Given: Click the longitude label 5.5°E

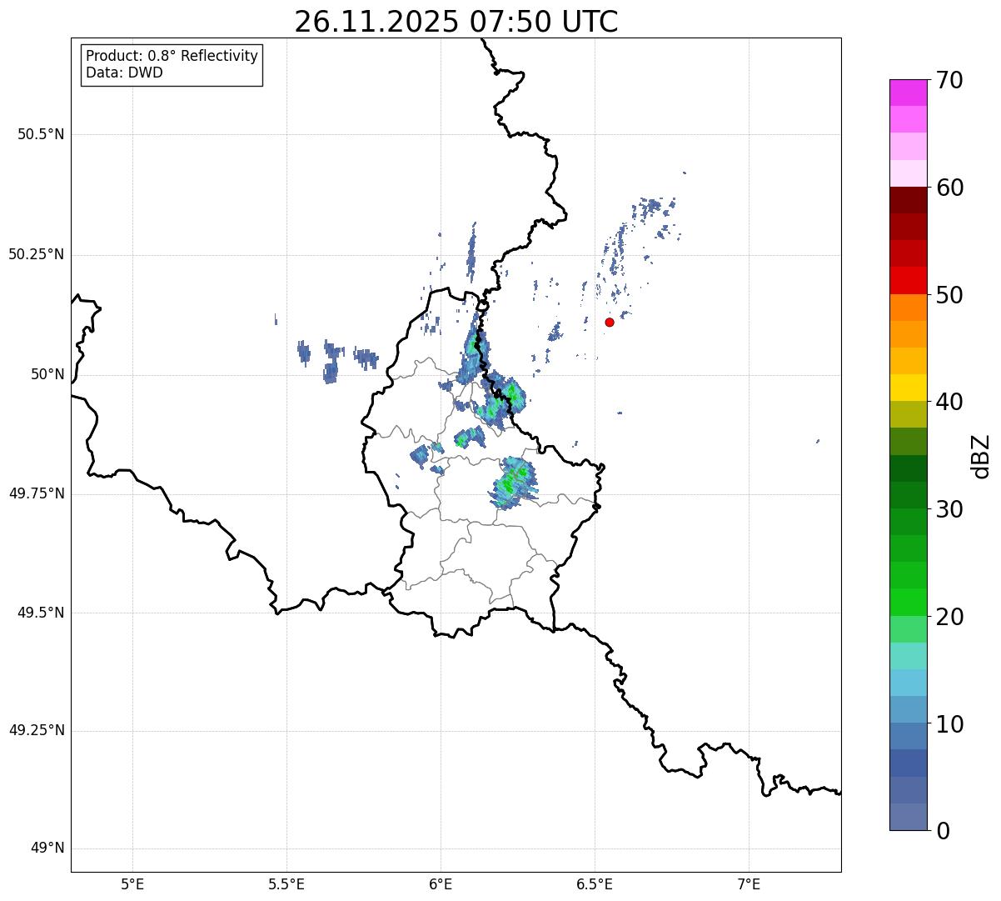Looking at the screenshot, I should click(x=286, y=883).
